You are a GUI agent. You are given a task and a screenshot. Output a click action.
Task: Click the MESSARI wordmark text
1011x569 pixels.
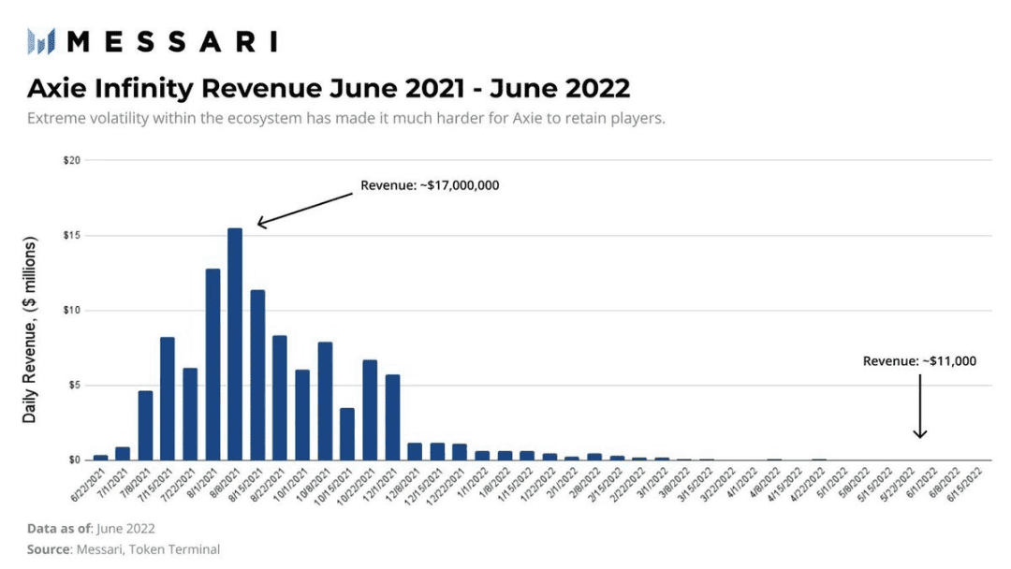point(173,42)
